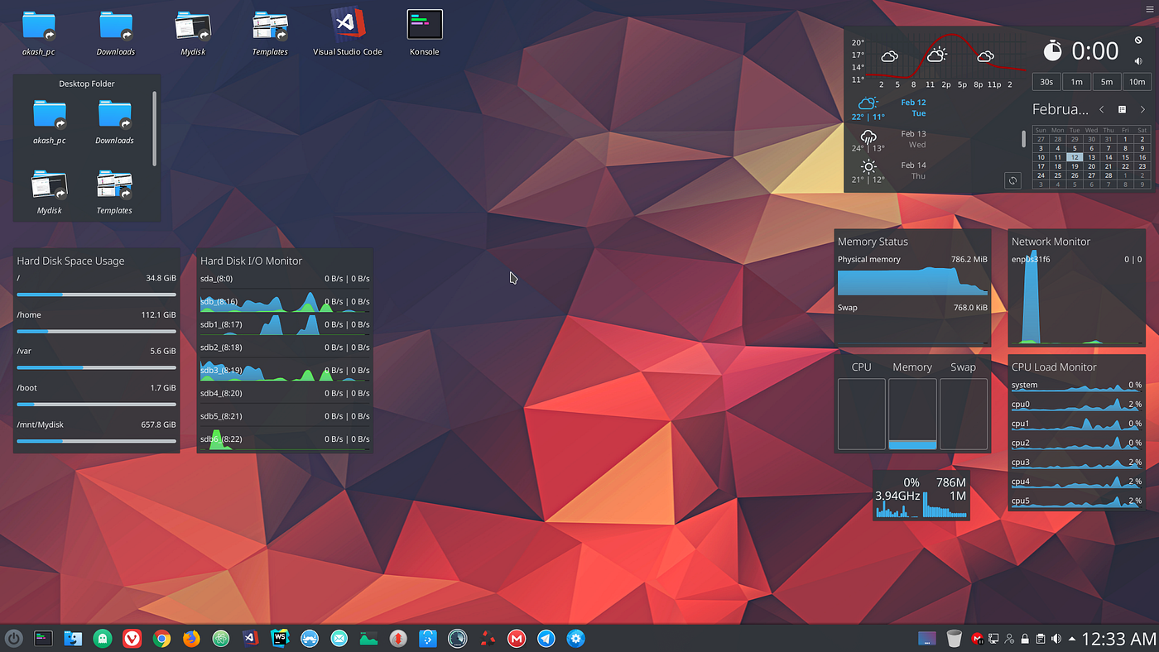Open the Firefox browser in the taskbar

click(x=190, y=638)
